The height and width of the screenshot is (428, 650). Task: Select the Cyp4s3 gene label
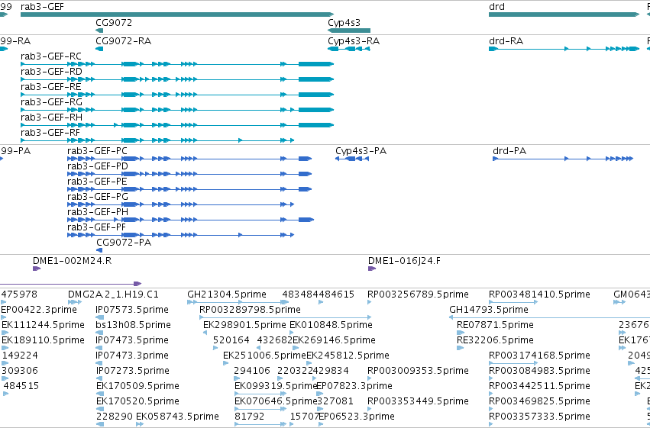pyautogui.click(x=344, y=22)
